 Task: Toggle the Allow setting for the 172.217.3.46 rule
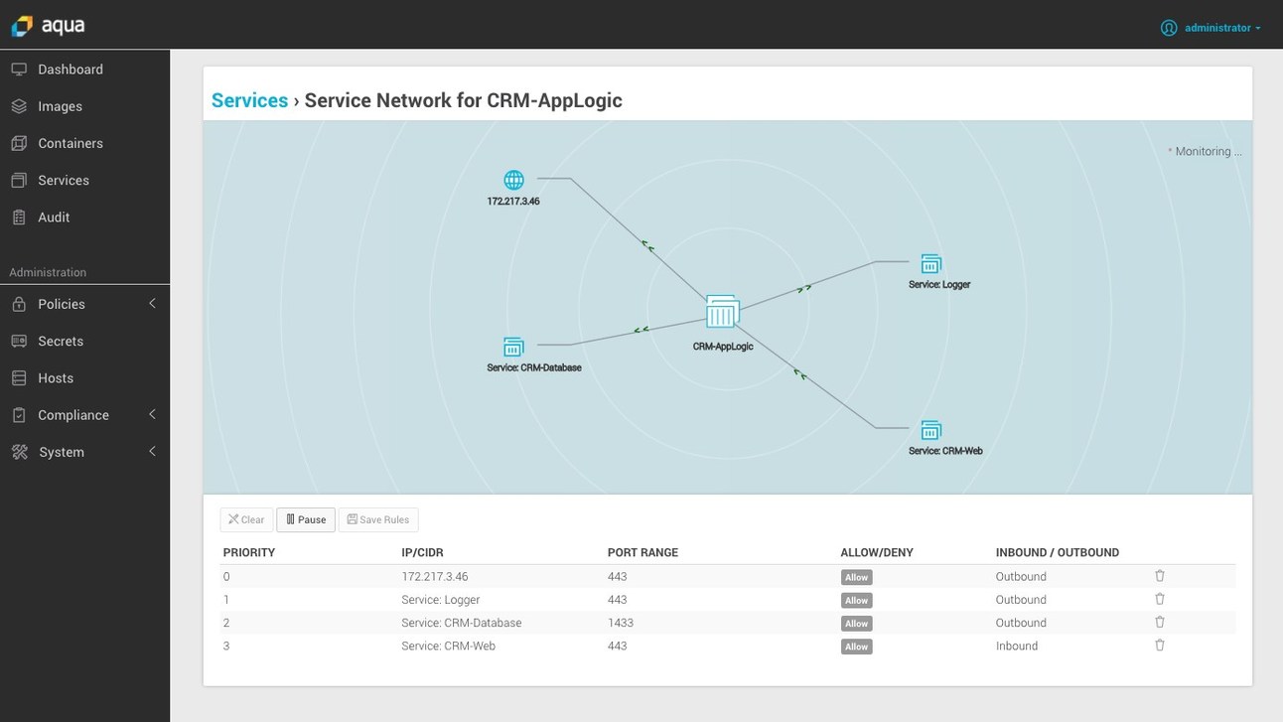855,577
